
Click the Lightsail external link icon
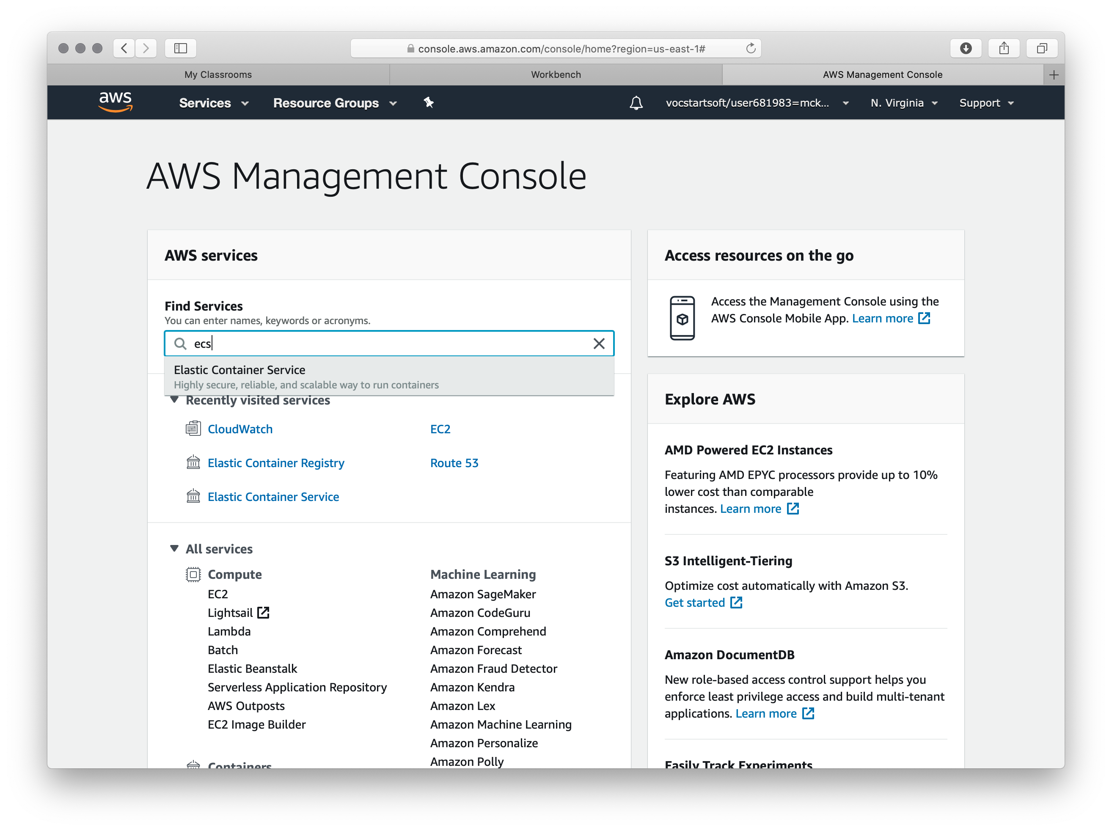pos(264,612)
